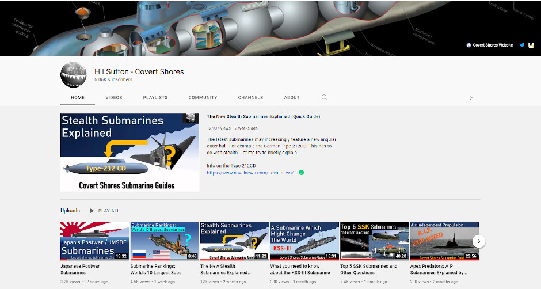Open the PLAYLISTS tab

tap(155, 98)
